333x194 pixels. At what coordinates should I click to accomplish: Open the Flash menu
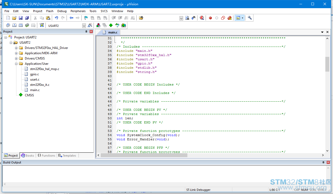click(50, 11)
